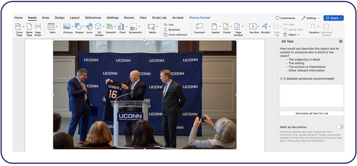Switch to the Picture Format tab
Viewport: 357px width, 166px height.
click(199, 17)
